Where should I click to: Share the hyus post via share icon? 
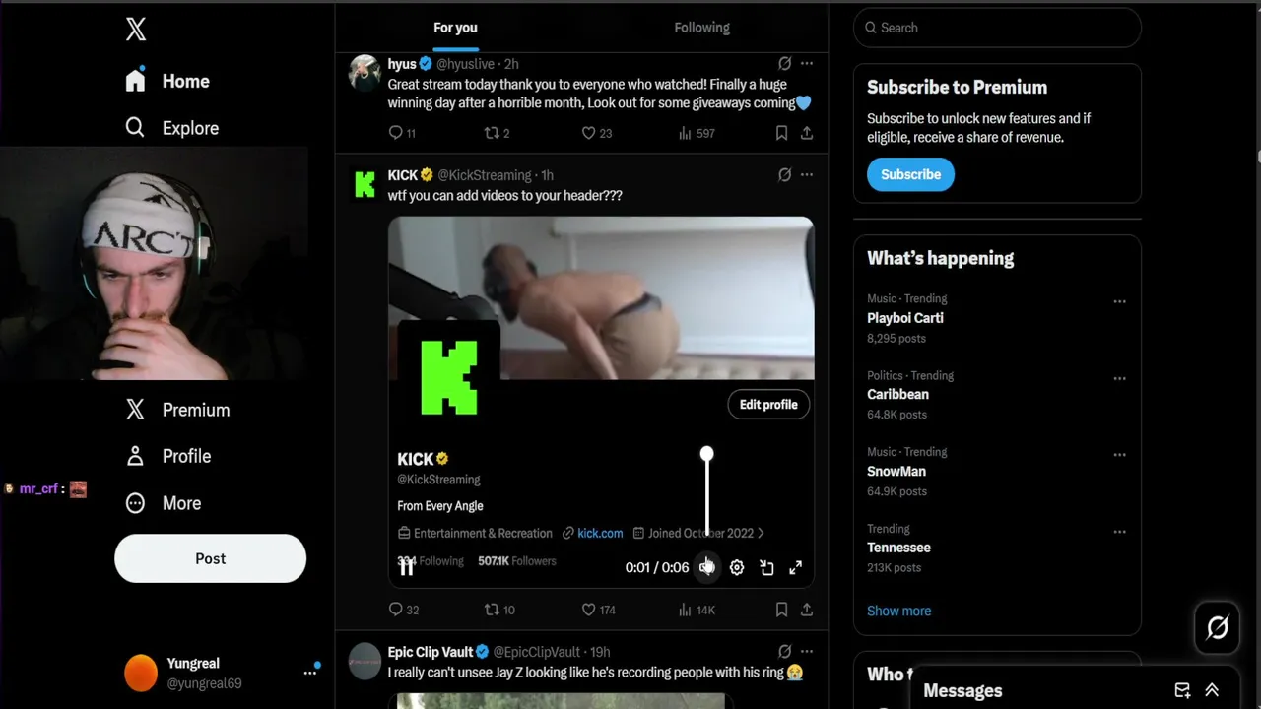click(x=807, y=133)
